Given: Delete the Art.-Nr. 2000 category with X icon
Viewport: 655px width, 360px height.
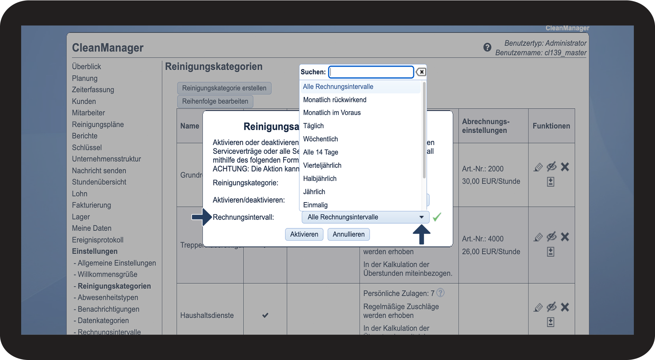Looking at the screenshot, I should point(565,167).
